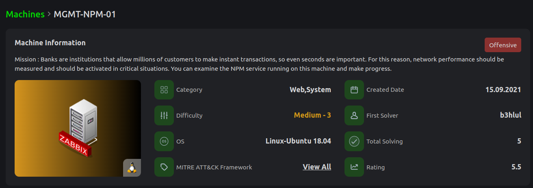Click the MGMT-NPM-01 breadcrumb title
The width and height of the screenshot is (533, 188).
(85, 14)
